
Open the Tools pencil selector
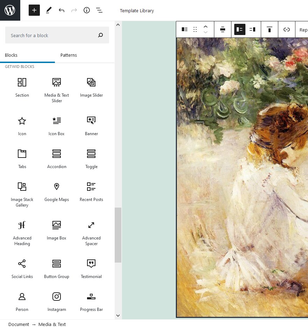click(x=49, y=10)
